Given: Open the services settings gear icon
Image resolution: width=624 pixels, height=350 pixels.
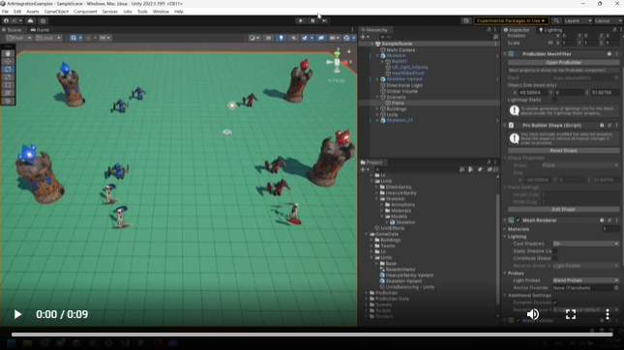Looking at the screenshot, I should point(43,20).
